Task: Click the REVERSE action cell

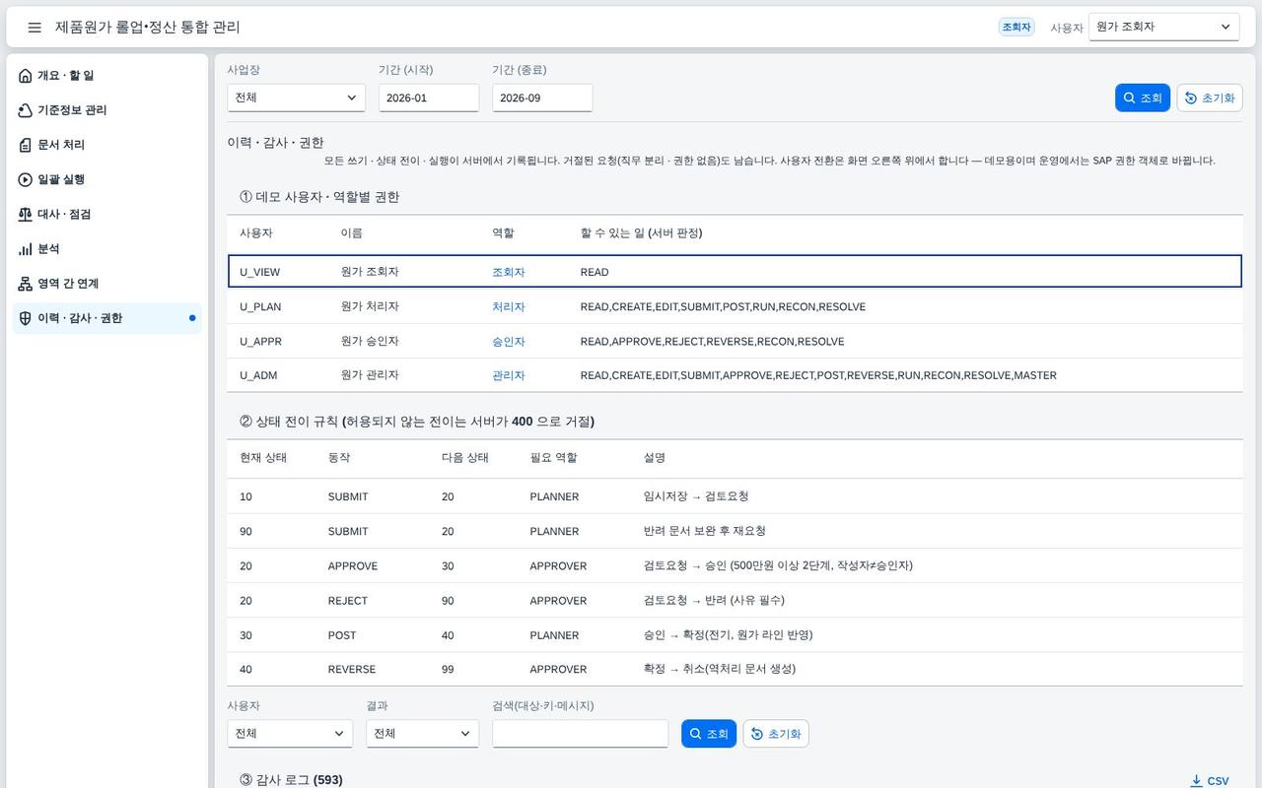Action: [x=352, y=670]
